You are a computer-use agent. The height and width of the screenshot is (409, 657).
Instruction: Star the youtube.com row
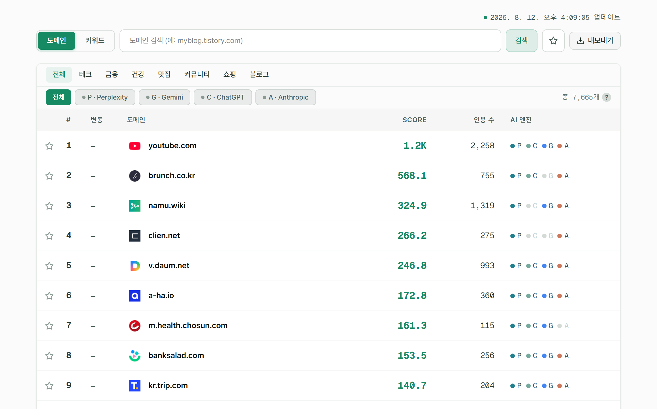coord(49,146)
